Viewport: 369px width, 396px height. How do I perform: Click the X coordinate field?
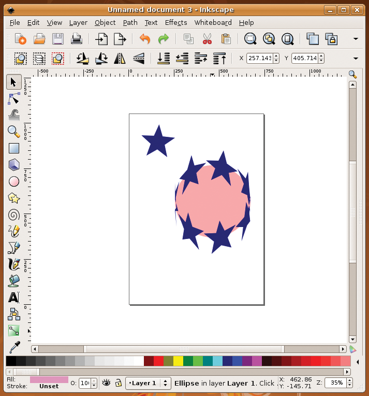tap(260, 58)
